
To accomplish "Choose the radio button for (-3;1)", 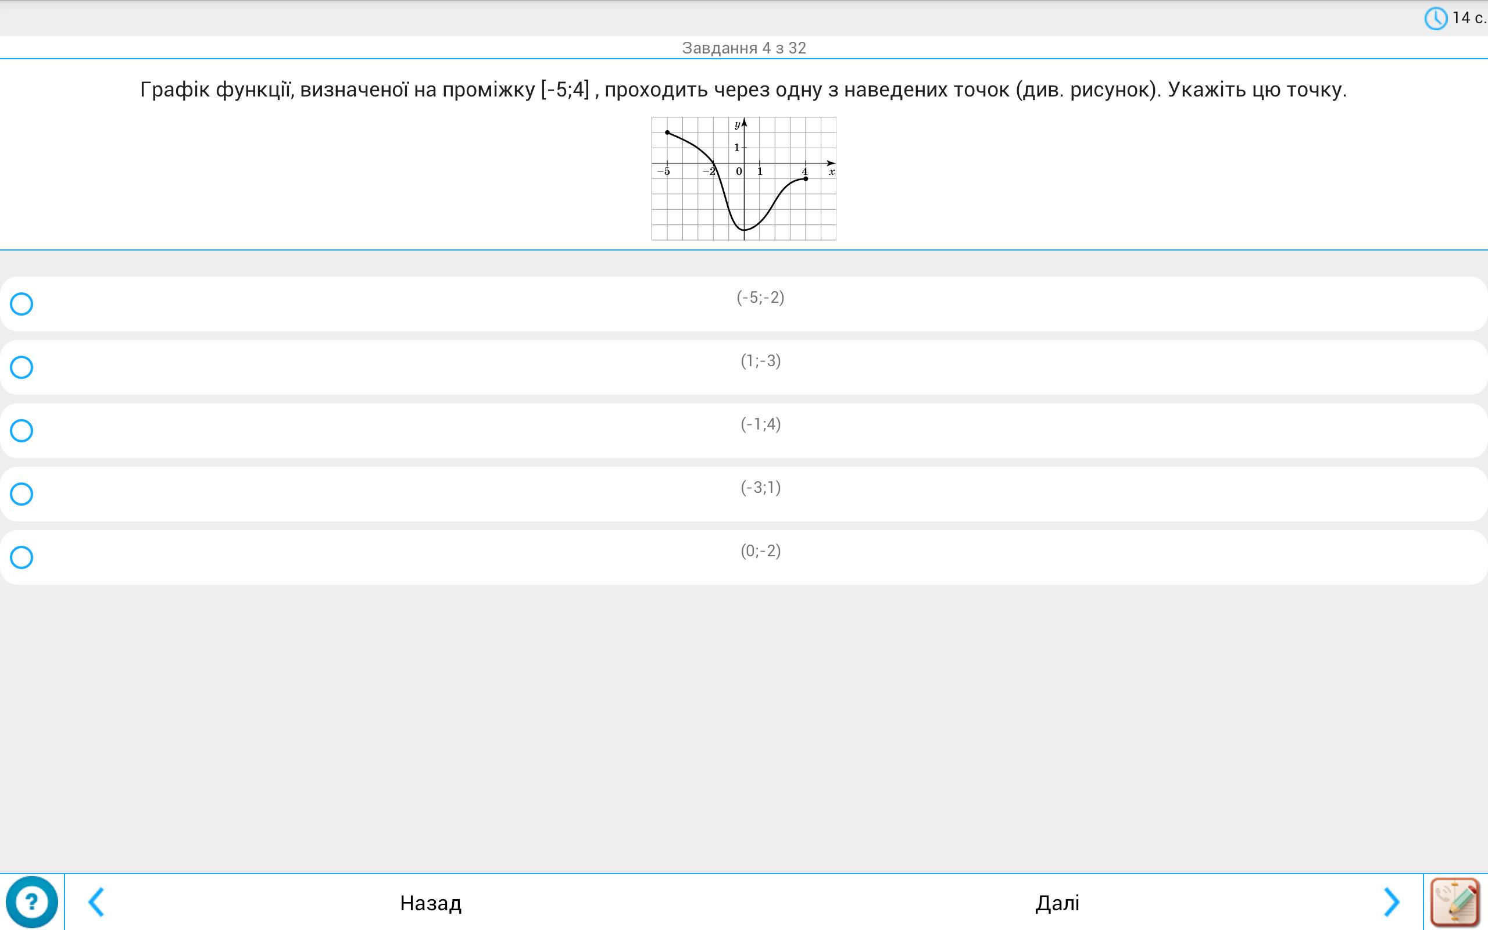I will tap(22, 494).
